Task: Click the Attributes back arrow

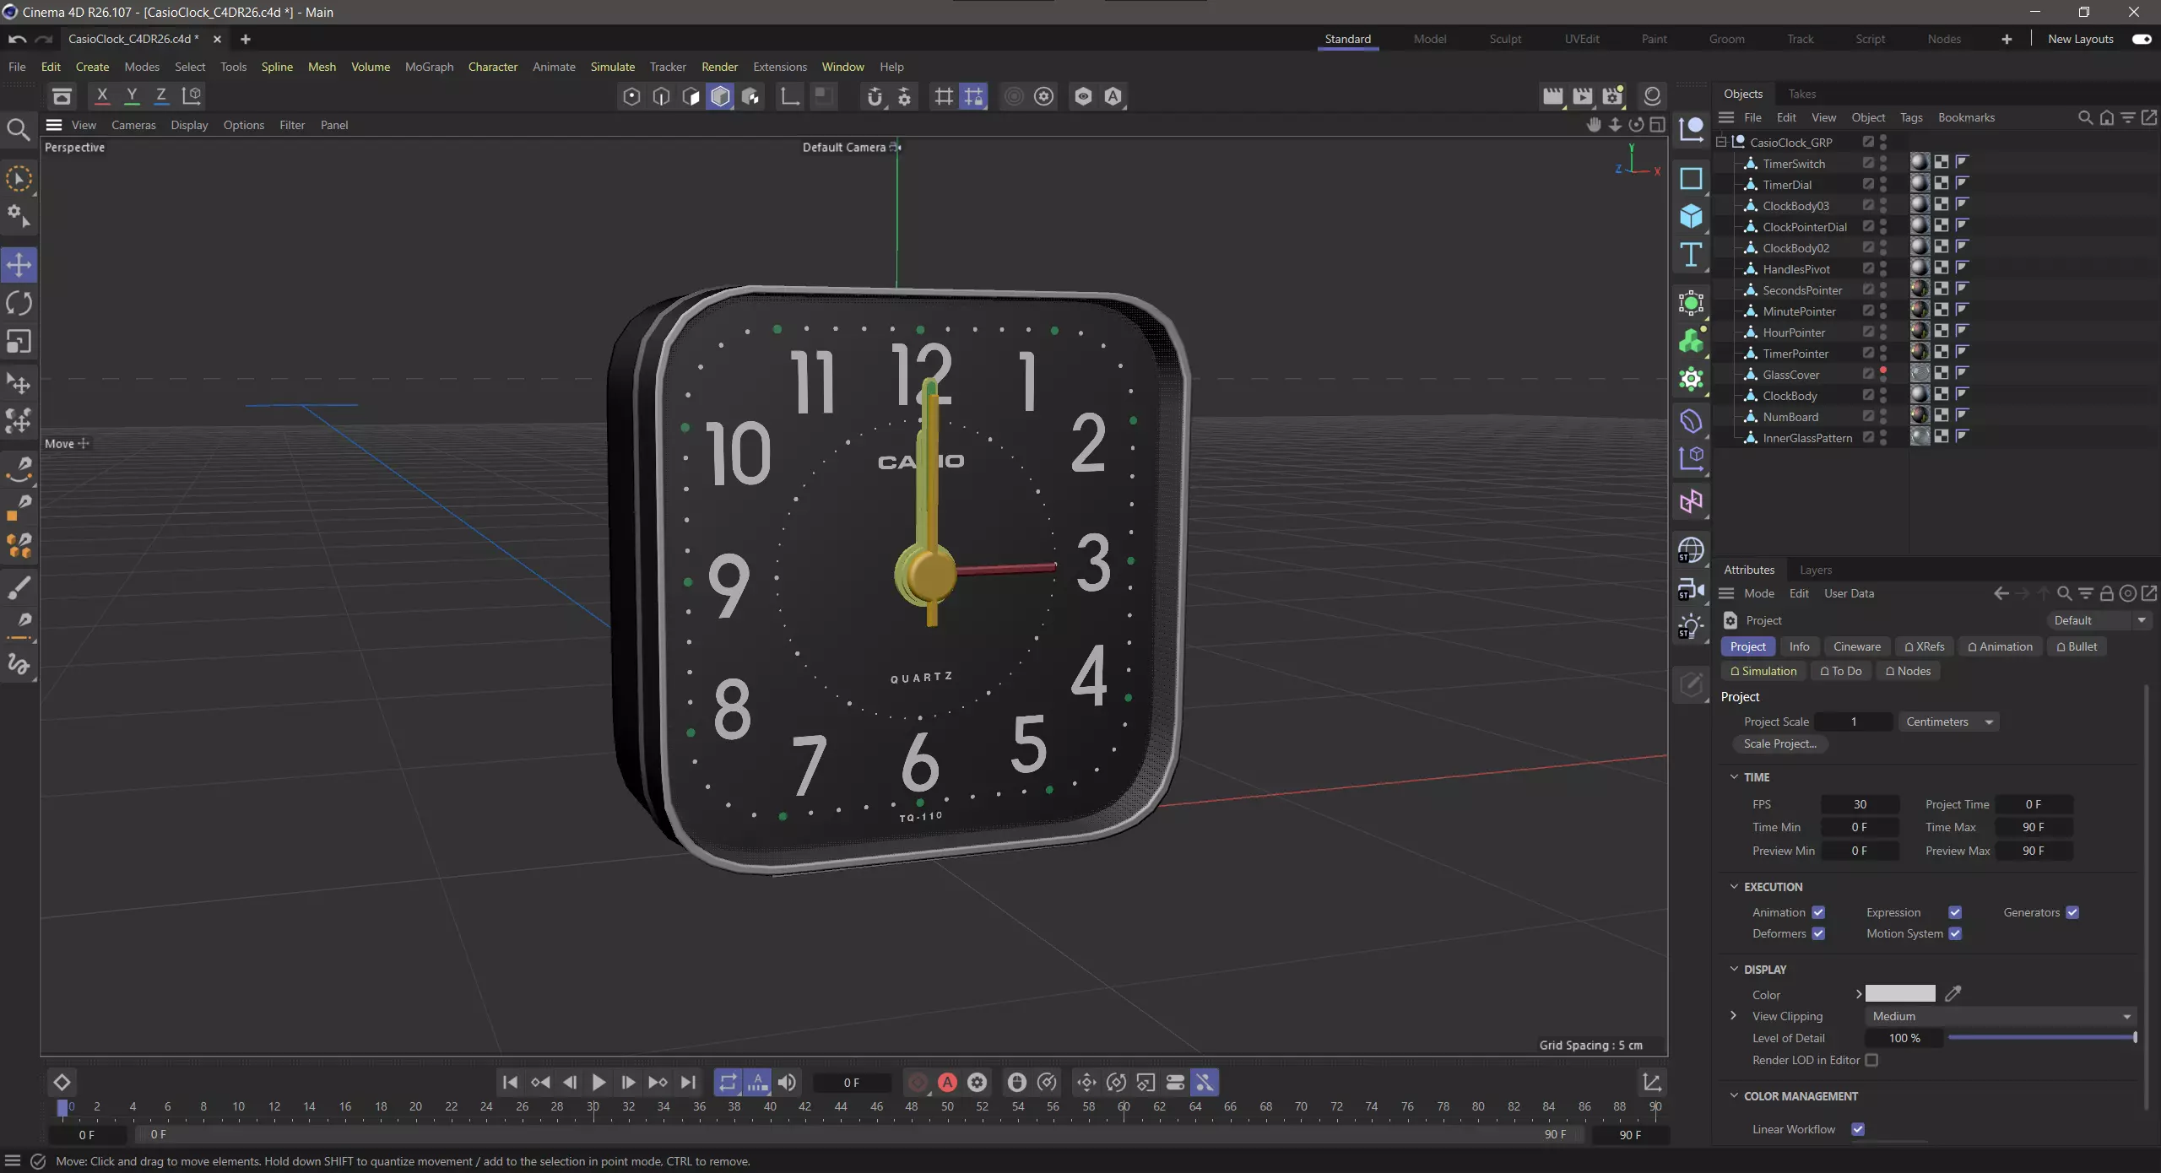Action: coord(2001,594)
